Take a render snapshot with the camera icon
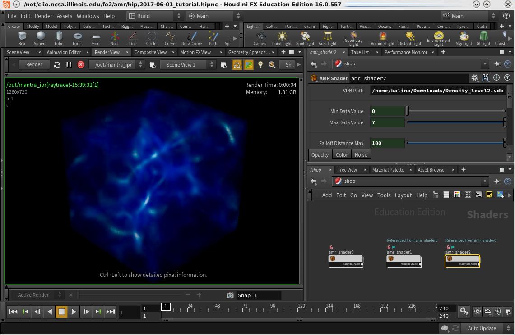 click(x=230, y=295)
